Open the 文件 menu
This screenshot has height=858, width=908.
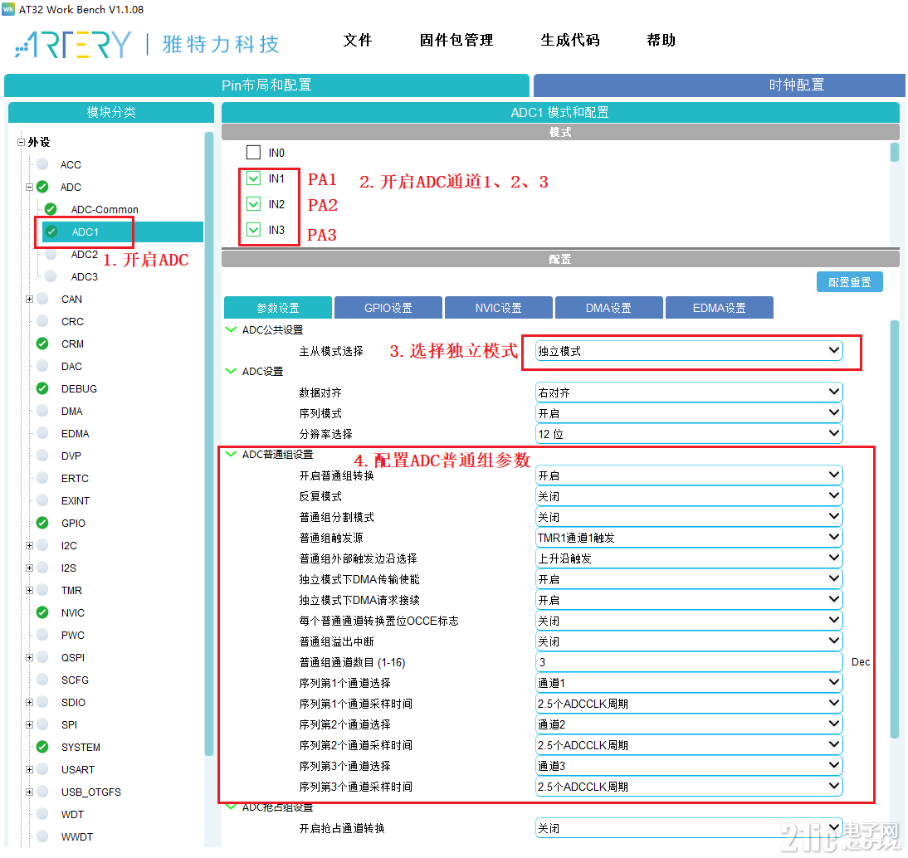click(357, 40)
